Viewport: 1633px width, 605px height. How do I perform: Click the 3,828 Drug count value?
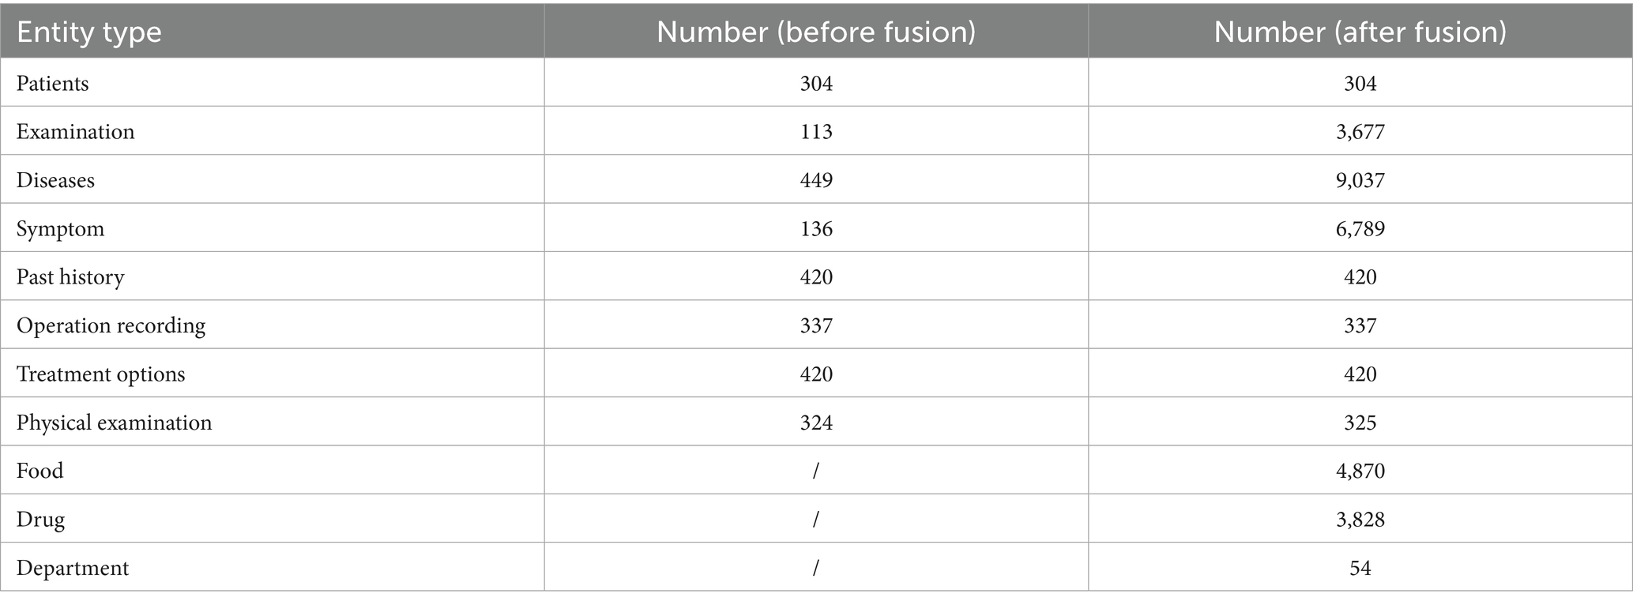click(x=1360, y=520)
